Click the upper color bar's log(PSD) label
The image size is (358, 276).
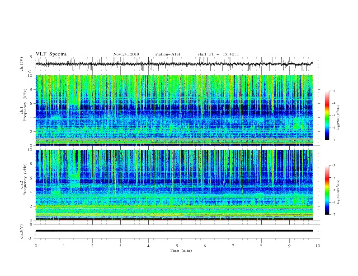tap(338, 118)
